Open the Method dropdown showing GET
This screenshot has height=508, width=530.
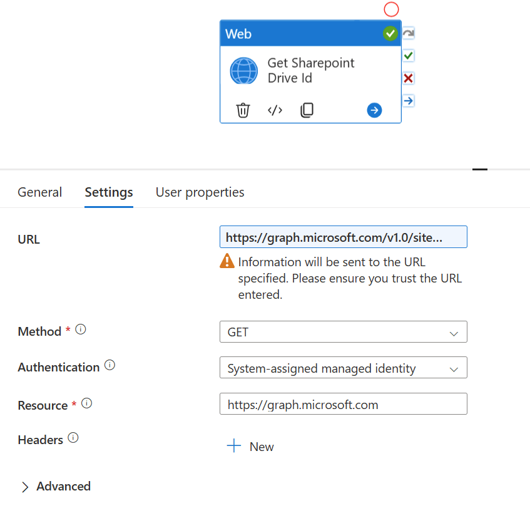pos(343,332)
